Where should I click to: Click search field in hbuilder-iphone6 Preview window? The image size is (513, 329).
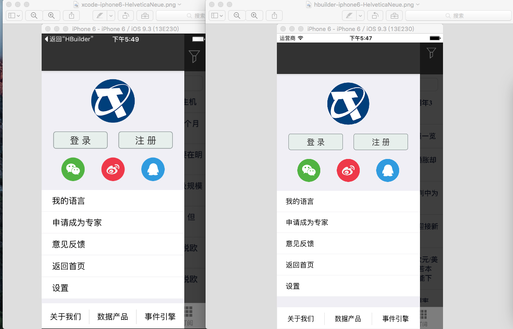tap(459, 15)
